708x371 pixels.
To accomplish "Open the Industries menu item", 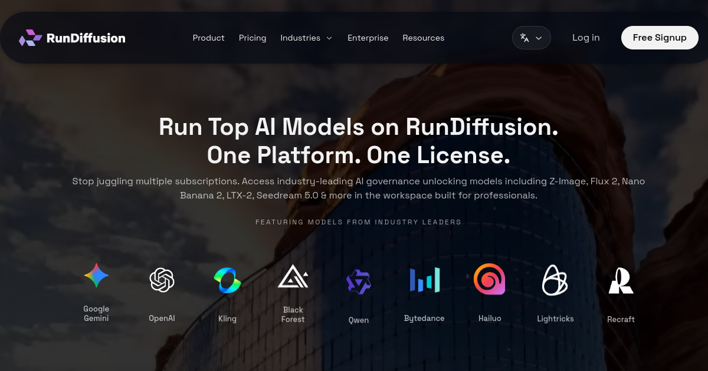I will click(x=300, y=38).
